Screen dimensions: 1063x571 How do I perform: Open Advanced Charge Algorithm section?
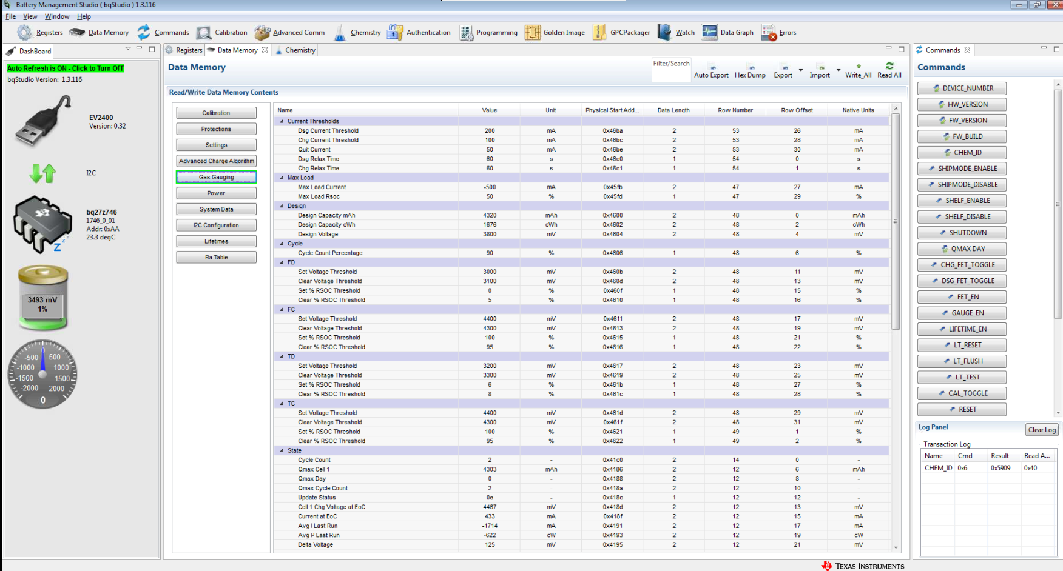click(216, 161)
